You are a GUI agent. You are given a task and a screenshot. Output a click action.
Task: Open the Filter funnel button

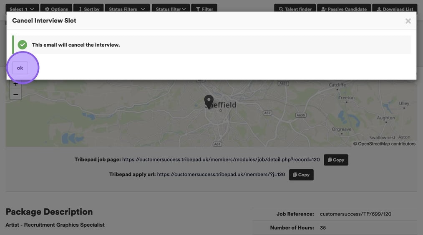tap(204, 9)
